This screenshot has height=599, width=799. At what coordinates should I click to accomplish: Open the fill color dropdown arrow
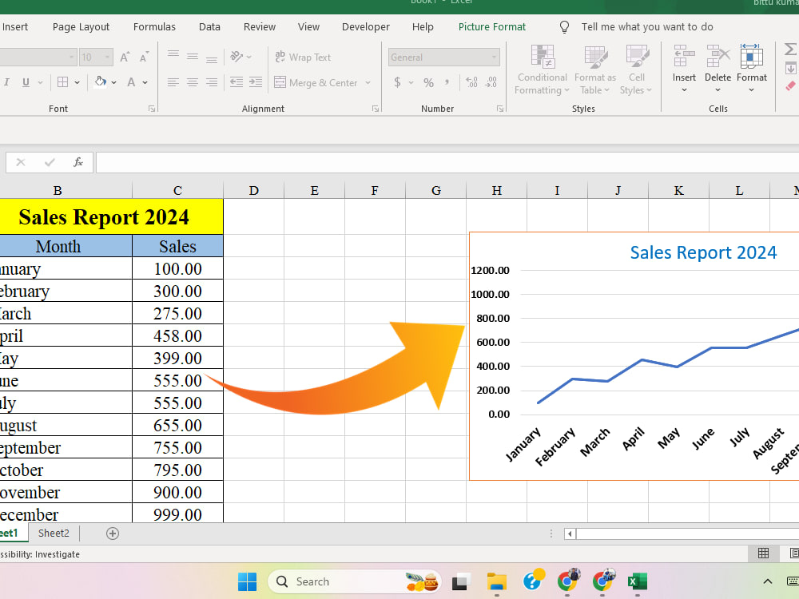pyautogui.click(x=113, y=82)
